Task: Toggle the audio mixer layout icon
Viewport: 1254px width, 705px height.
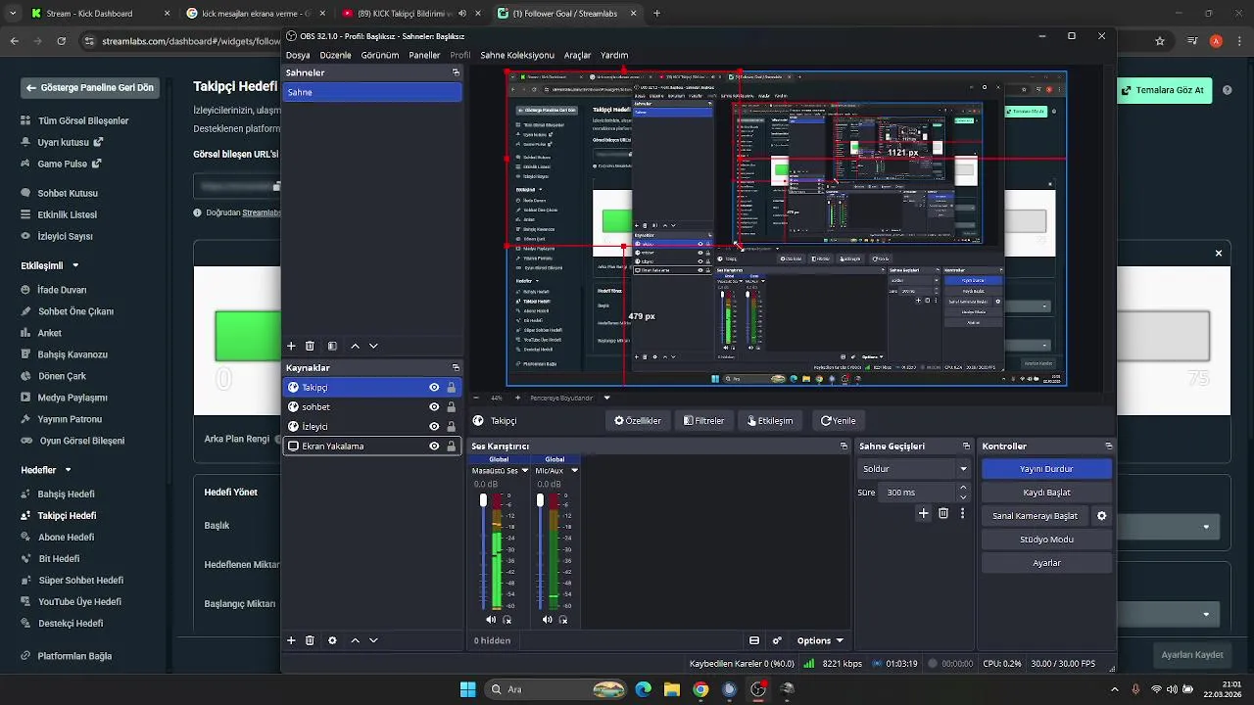Action: [x=754, y=640]
